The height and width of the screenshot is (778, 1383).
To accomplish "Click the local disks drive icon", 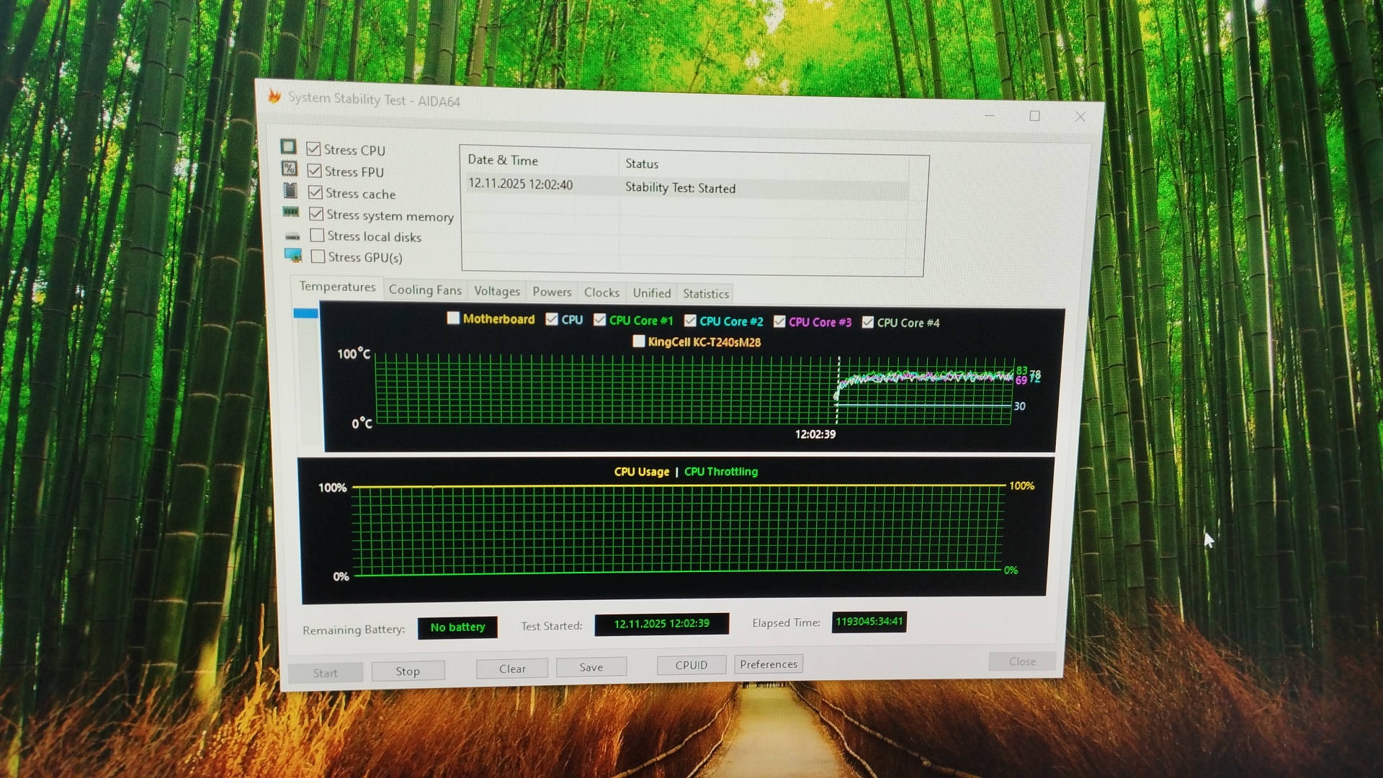I will pos(292,236).
